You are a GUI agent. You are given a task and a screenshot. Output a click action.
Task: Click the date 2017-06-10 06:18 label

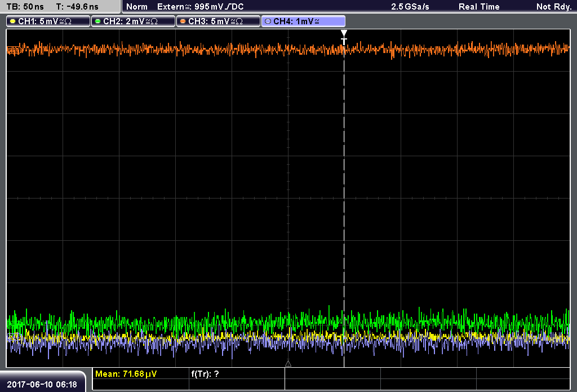click(x=42, y=384)
